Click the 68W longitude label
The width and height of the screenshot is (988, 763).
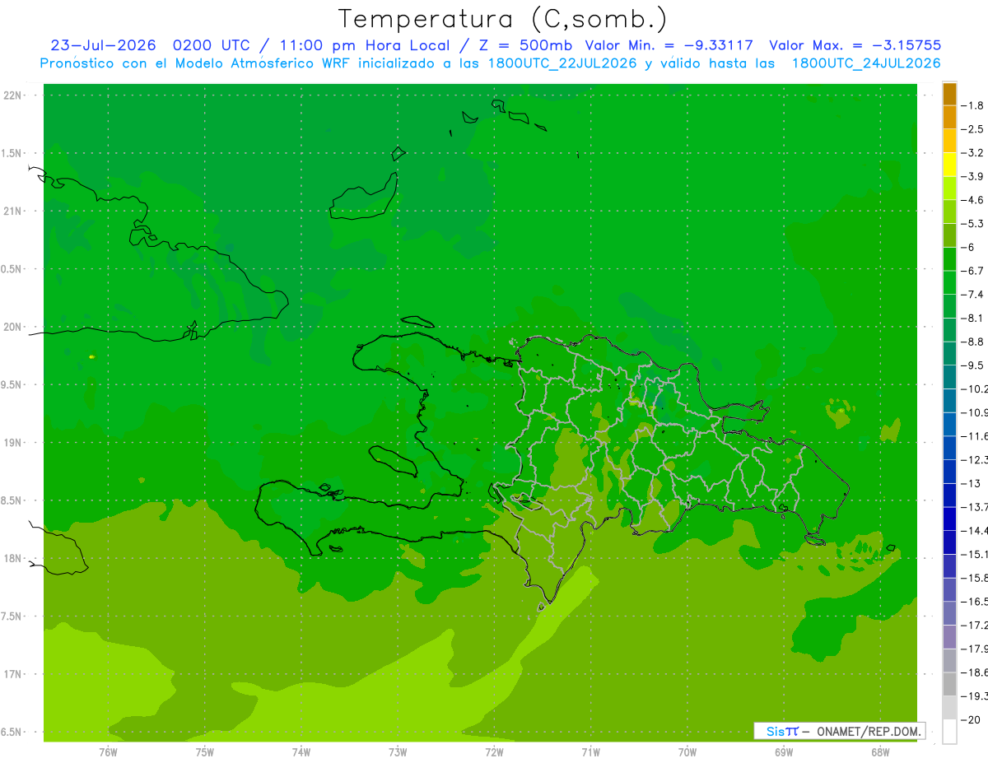tap(880, 752)
